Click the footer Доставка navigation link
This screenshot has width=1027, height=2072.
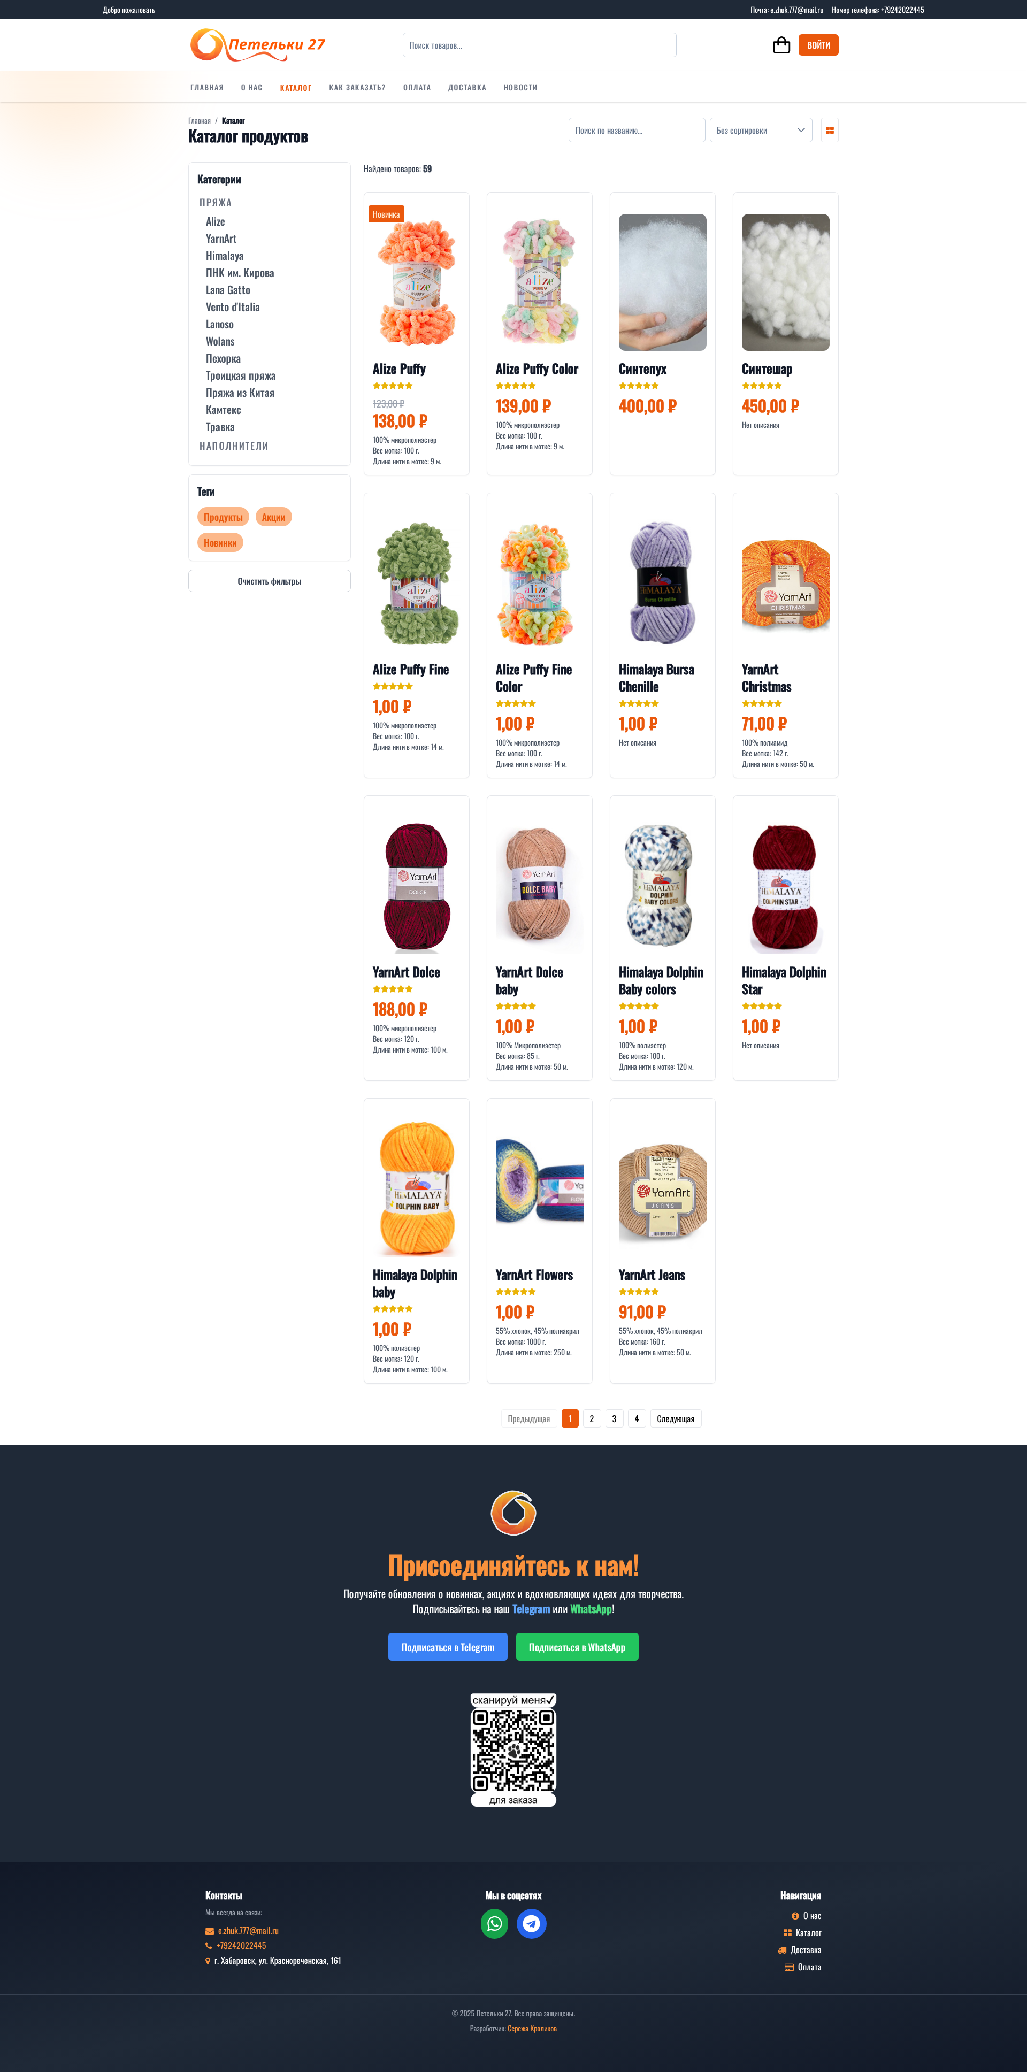(800, 1950)
